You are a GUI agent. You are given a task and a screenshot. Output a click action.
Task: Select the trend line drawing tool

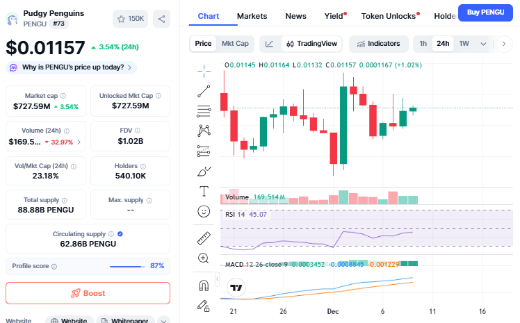tap(204, 90)
